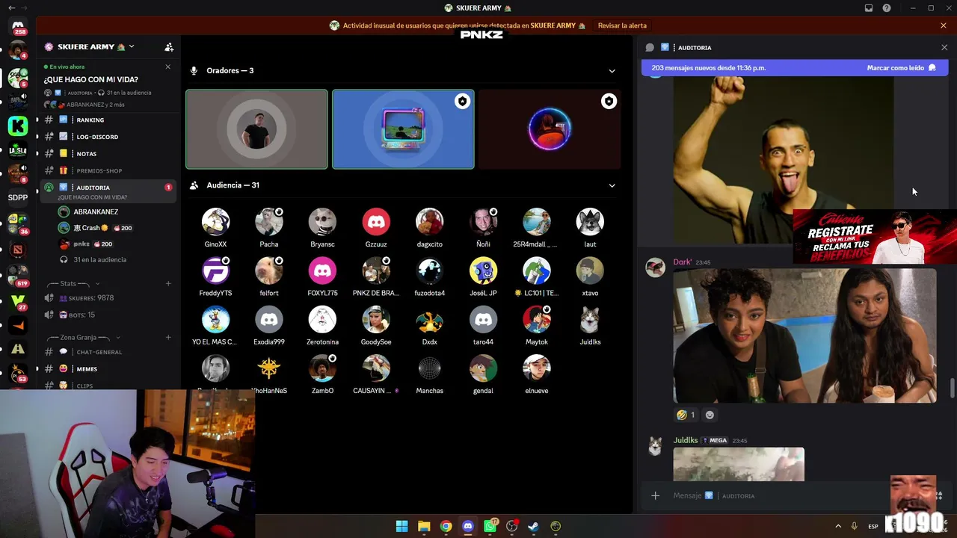Screen dimensions: 957x538
Task: Click ABRANKANEZ in the stage channel list
Action: 96,211
